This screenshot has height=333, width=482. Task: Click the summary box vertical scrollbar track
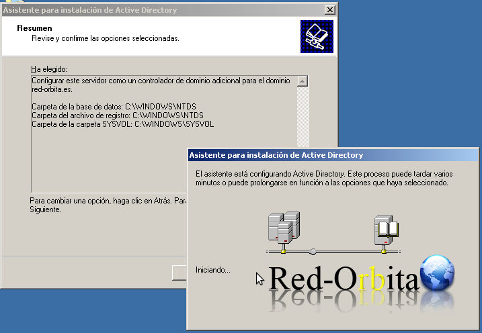[x=302, y=117]
